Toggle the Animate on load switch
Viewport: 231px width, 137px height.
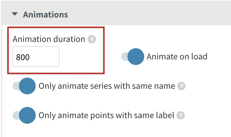coord(132,57)
